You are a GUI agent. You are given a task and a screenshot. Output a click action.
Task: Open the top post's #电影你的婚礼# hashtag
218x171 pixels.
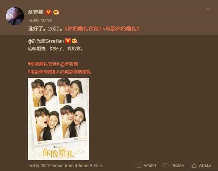[x=121, y=29]
